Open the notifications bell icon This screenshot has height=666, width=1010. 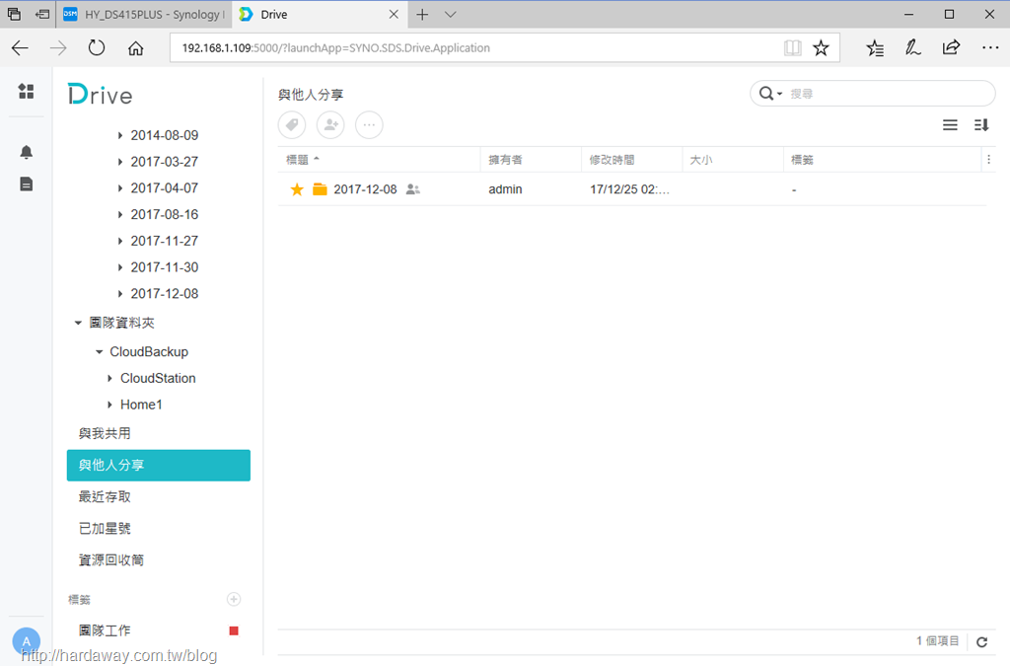27,152
